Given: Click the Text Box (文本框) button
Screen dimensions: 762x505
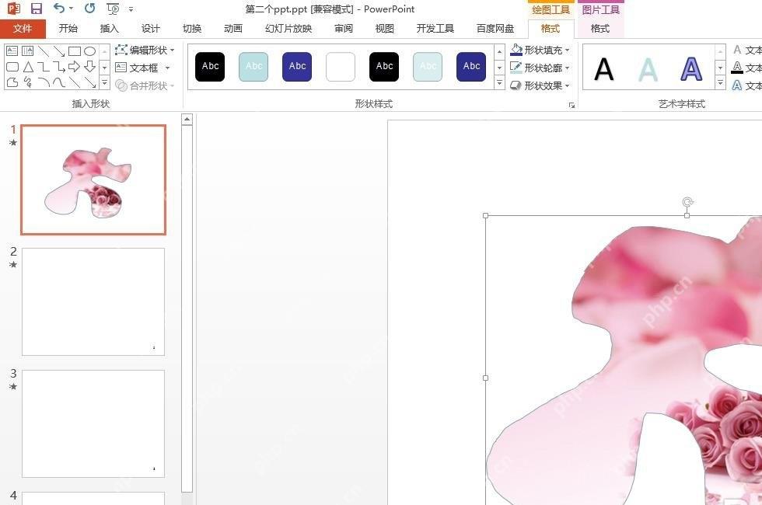Looking at the screenshot, I should pos(137,68).
